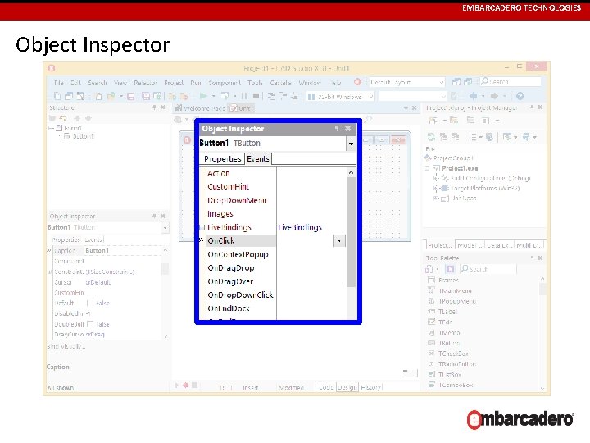The image size is (590, 443).
Task: Click the Pause icon in debug toolbar
Action: coord(244,96)
